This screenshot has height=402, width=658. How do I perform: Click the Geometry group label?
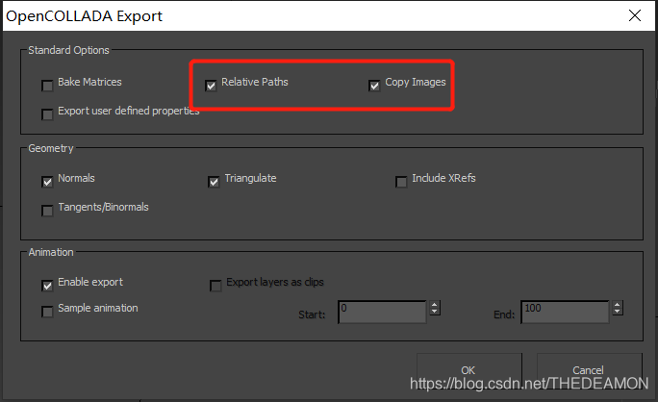(51, 148)
